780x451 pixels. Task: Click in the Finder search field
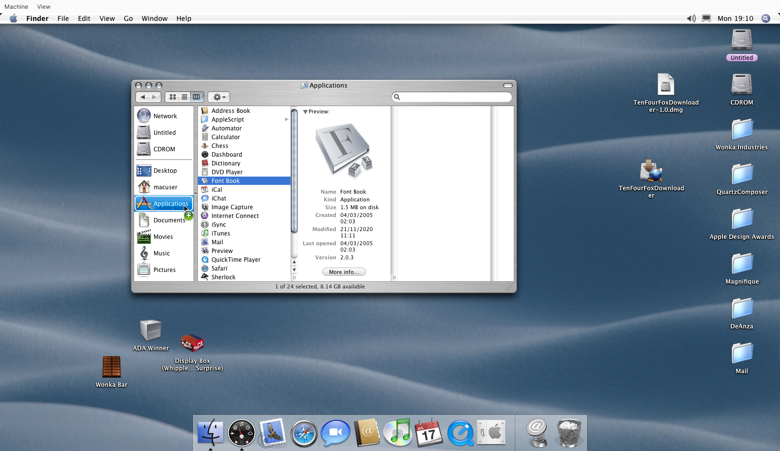point(452,97)
